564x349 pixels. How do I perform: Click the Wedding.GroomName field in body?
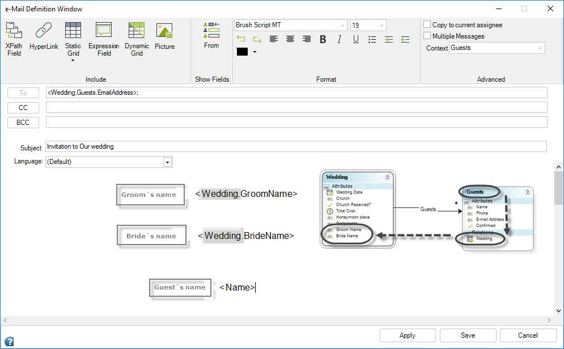point(247,194)
